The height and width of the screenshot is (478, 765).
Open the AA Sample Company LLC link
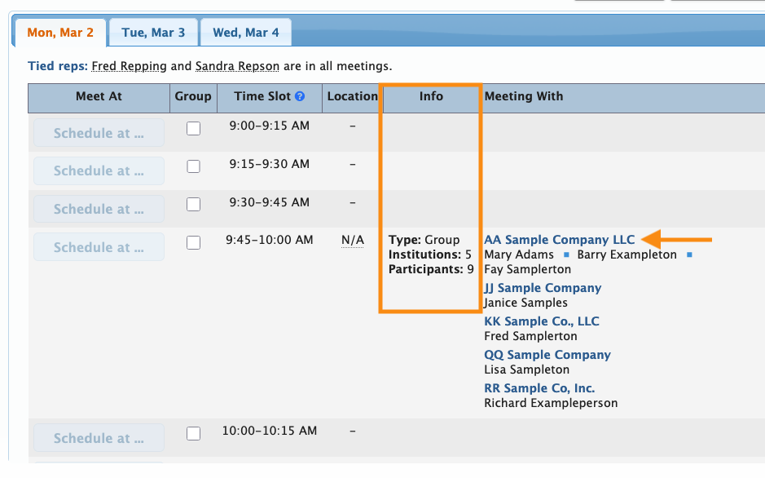coord(559,240)
